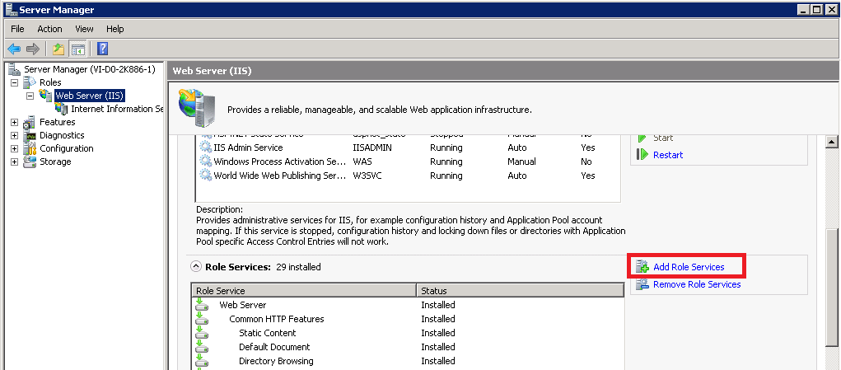This screenshot has height=370, width=841.
Task: Click the Configuration node icon
Action: pyautogui.click(x=30, y=148)
